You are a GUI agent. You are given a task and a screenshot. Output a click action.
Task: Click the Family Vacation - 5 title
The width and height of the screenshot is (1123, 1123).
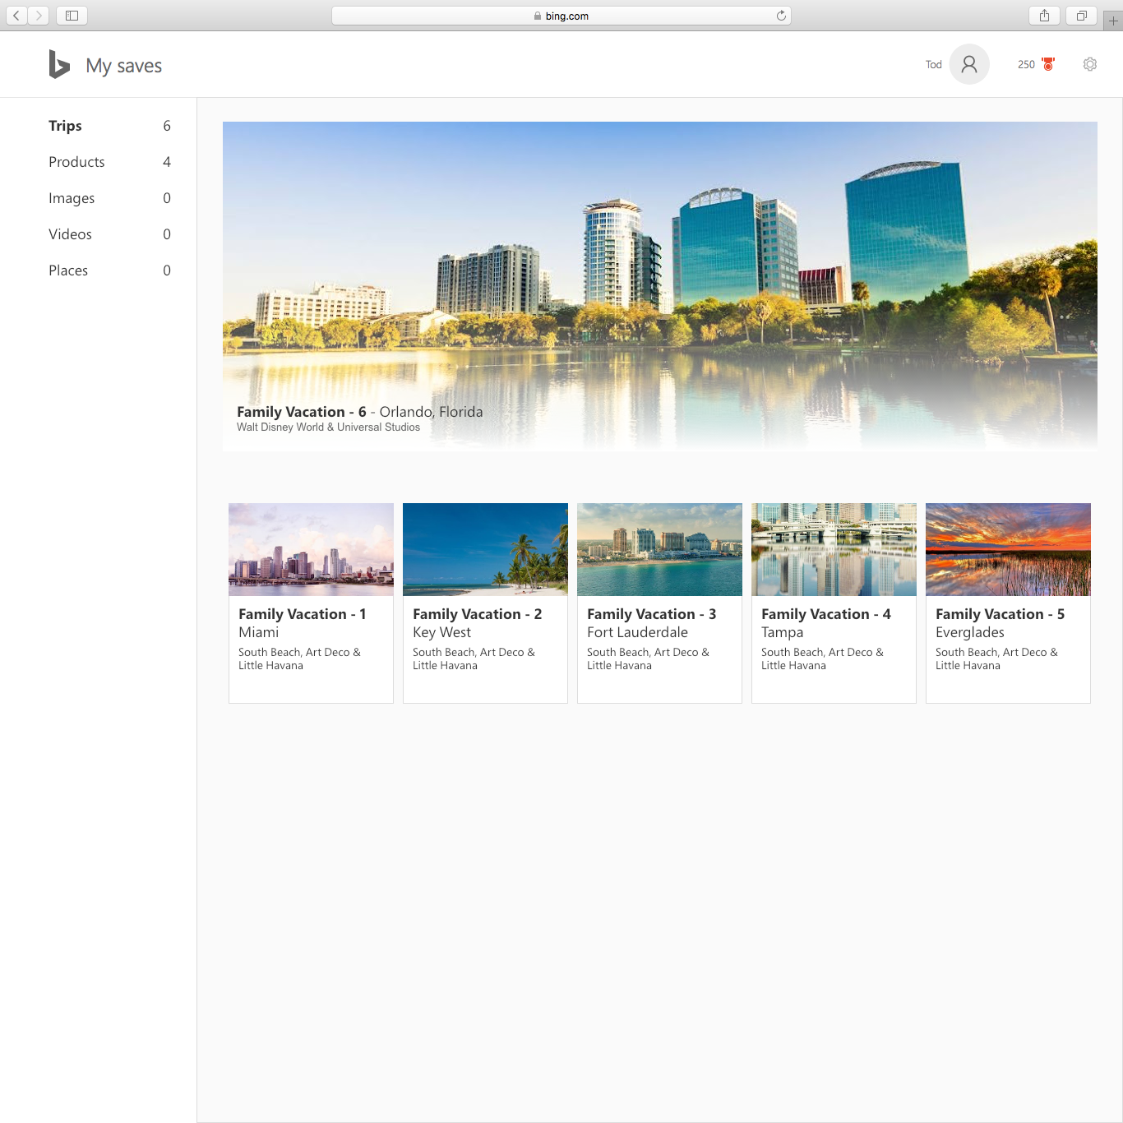click(1001, 614)
